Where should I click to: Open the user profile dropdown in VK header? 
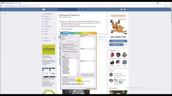coord(124,10)
